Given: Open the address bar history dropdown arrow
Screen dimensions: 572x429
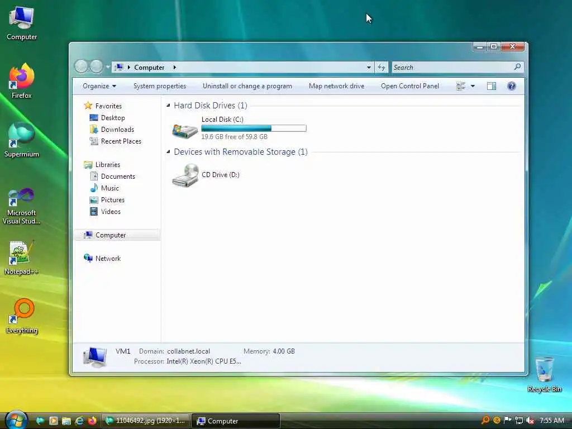Looking at the screenshot, I should [369, 67].
